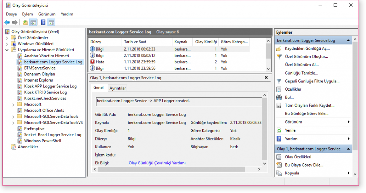
Task: Sort by the Tarih ve Saat column header
Action: click(x=147, y=42)
